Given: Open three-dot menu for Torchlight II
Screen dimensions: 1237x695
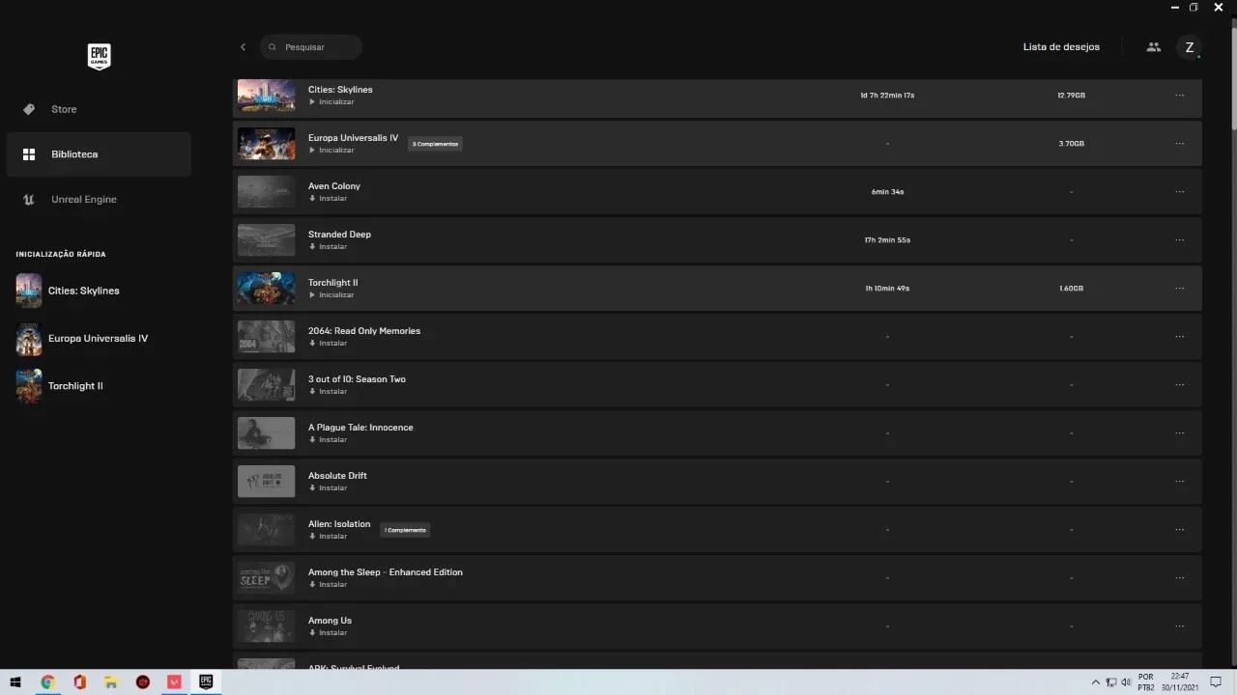Looking at the screenshot, I should tap(1179, 289).
